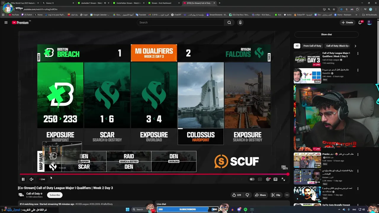
Task: Filter by Call of Duty: Black Ops chip
Action: tap(338, 46)
